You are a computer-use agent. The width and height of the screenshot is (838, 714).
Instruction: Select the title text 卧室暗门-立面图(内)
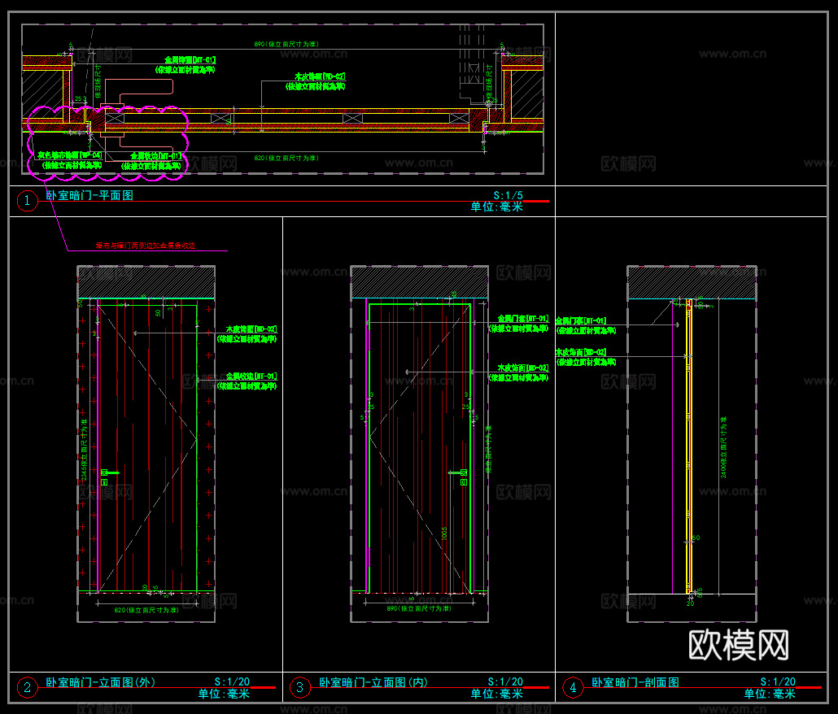click(373, 682)
